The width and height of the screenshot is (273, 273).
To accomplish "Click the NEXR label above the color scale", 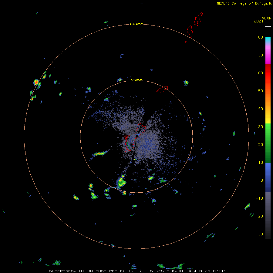I will (x=266, y=18).
